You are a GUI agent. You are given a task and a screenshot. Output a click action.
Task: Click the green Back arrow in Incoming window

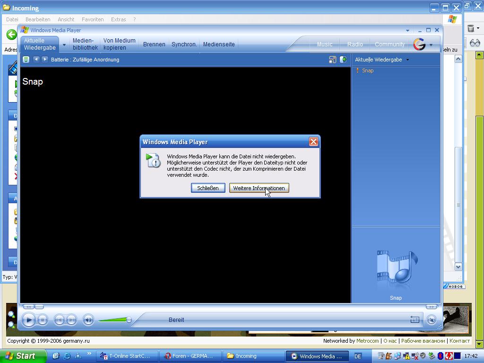tap(12, 35)
